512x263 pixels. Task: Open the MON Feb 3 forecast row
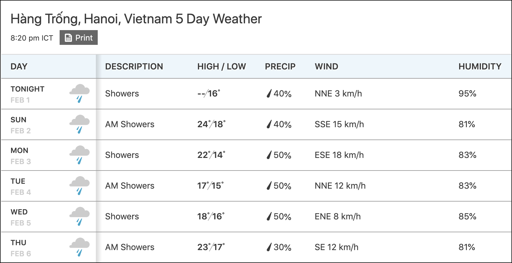256,155
